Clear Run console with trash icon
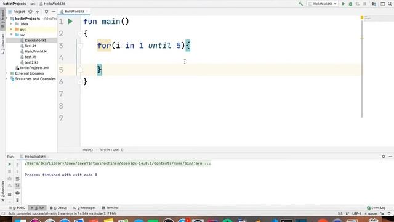The image size is (394, 222). [x=17, y=200]
